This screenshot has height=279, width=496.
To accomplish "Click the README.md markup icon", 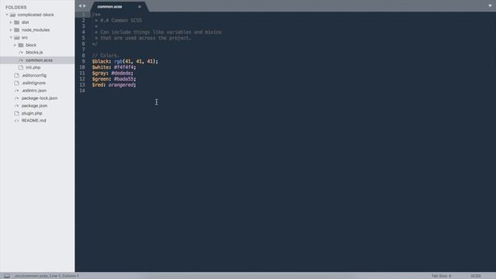I will (17, 121).
